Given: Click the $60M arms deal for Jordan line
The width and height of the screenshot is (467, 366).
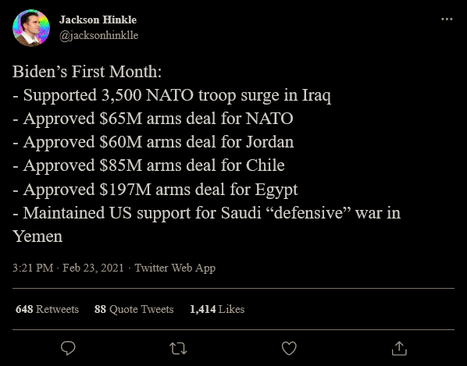Looking at the screenshot, I should 153,142.
